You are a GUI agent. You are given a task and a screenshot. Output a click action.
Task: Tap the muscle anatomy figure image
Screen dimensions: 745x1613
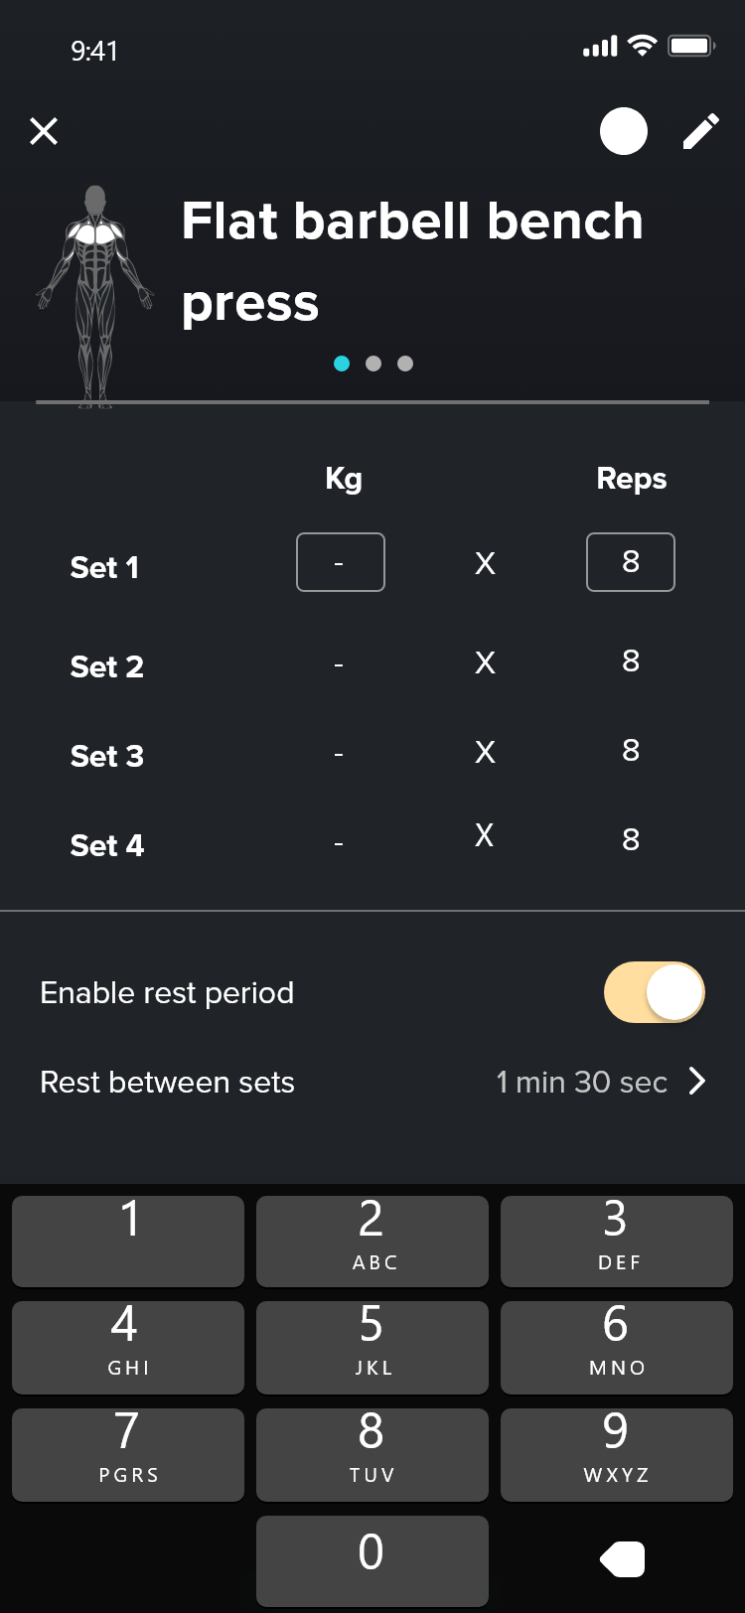[95, 296]
